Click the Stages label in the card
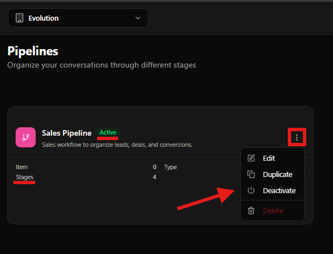Viewport: 333px width, 254px height. [x=25, y=177]
